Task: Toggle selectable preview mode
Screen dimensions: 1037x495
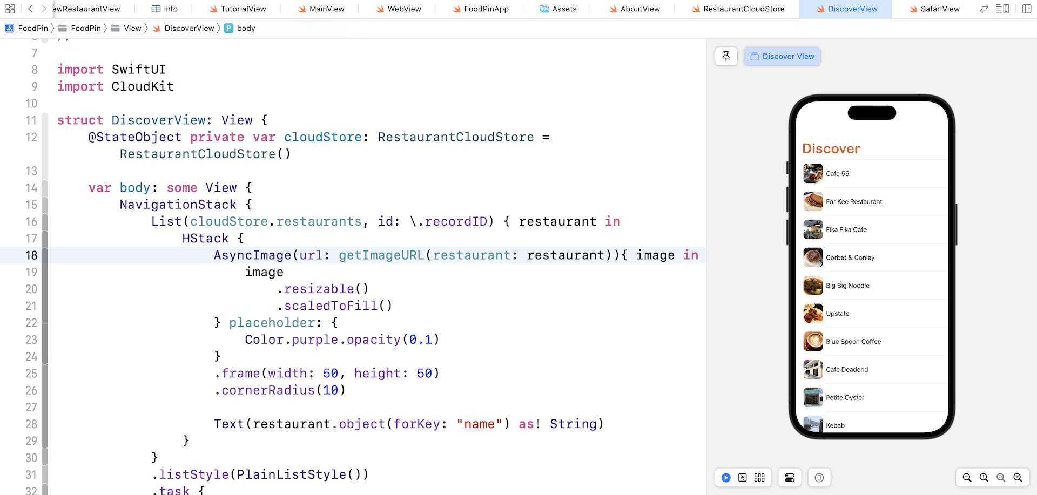Action: pyautogui.click(x=743, y=478)
